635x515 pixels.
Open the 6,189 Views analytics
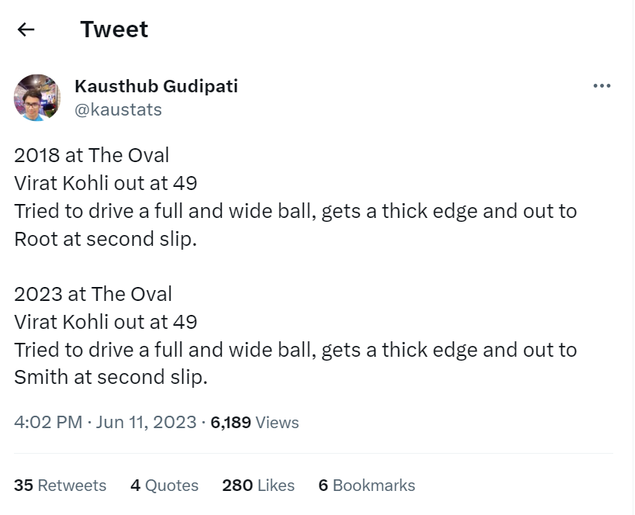click(x=254, y=422)
